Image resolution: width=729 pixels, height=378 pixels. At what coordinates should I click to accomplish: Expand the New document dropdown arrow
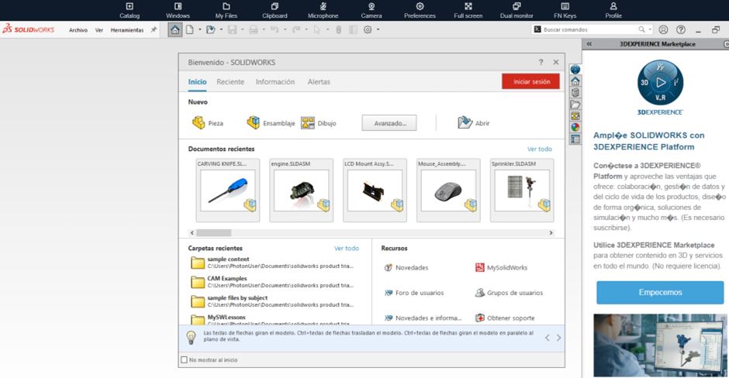tap(200, 29)
